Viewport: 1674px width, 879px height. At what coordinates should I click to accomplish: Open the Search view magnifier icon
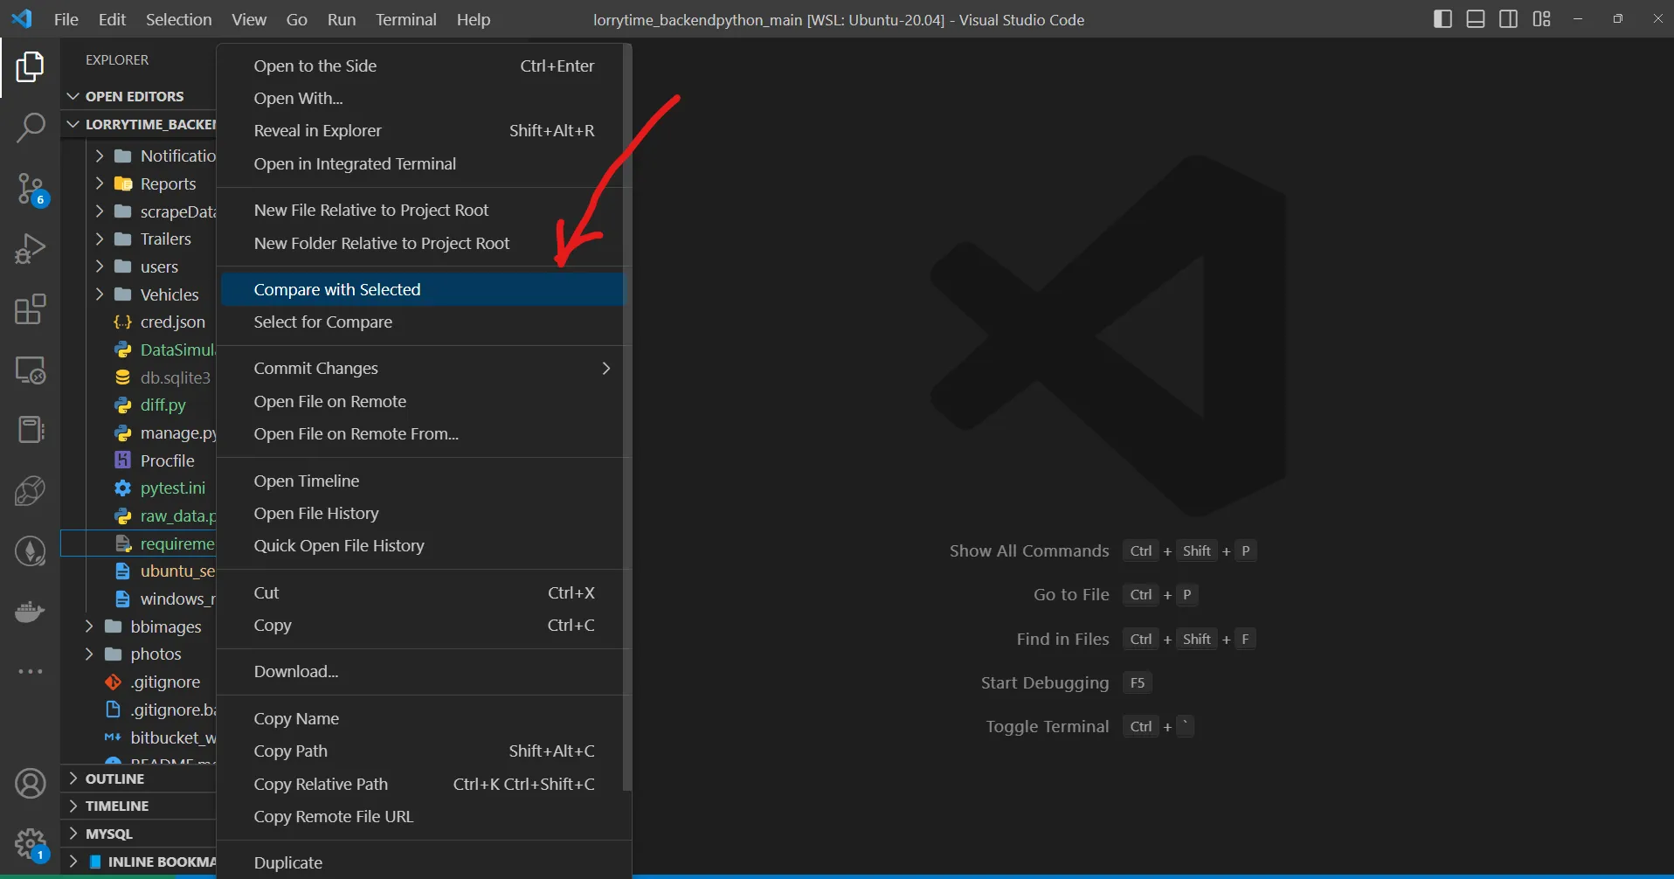coord(30,128)
